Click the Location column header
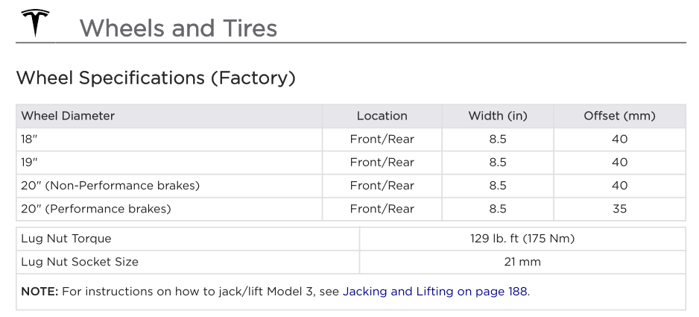 tap(382, 116)
